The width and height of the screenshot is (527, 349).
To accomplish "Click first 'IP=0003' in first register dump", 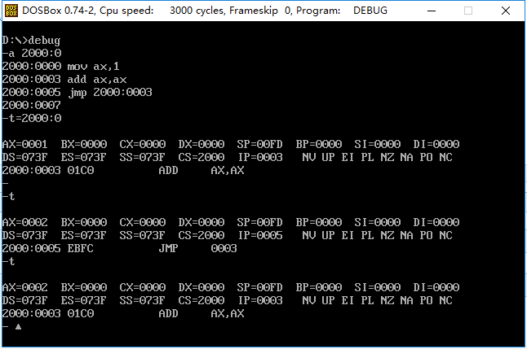I will 260,158.
